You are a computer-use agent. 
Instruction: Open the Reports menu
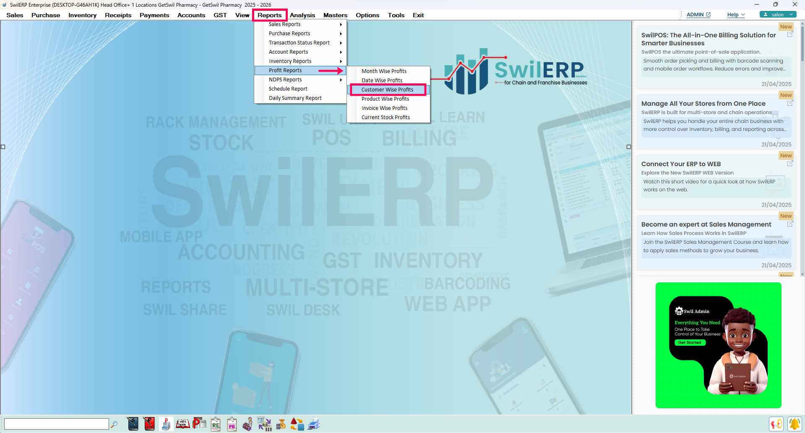pyautogui.click(x=270, y=15)
